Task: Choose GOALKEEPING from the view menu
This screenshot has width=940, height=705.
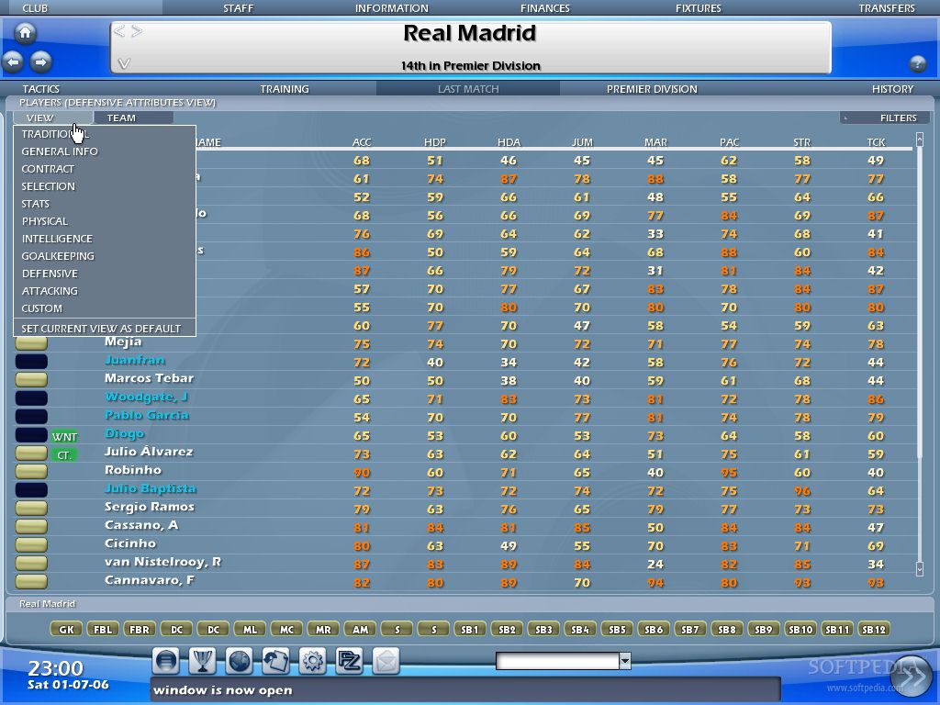Action: click(105, 256)
